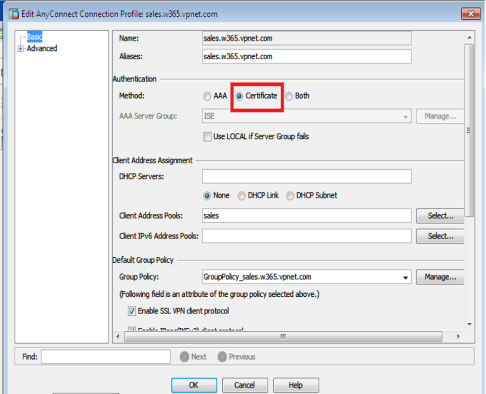Select None for DHCP option

tap(207, 196)
